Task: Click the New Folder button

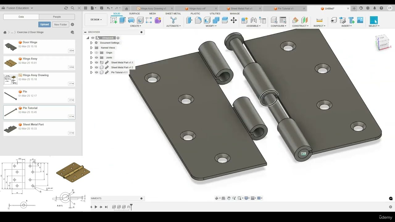Action: coord(60,24)
